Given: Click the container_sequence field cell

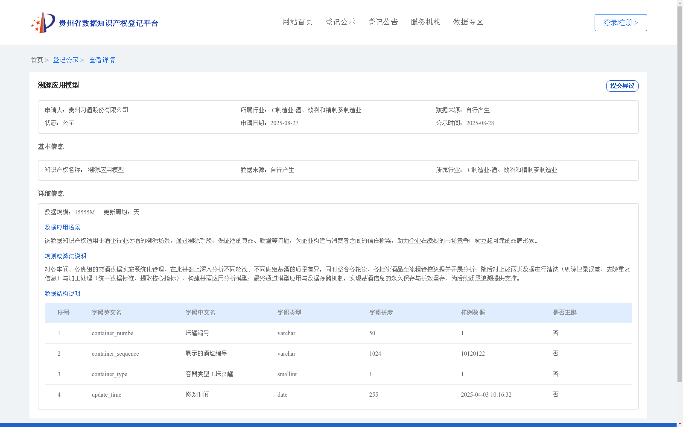Looking at the screenshot, I should point(115,354).
